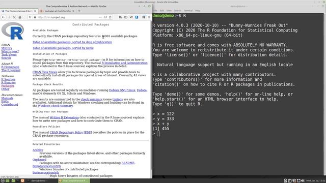Click the blue extension icon in Firefox toolbar

[x=137, y=17]
